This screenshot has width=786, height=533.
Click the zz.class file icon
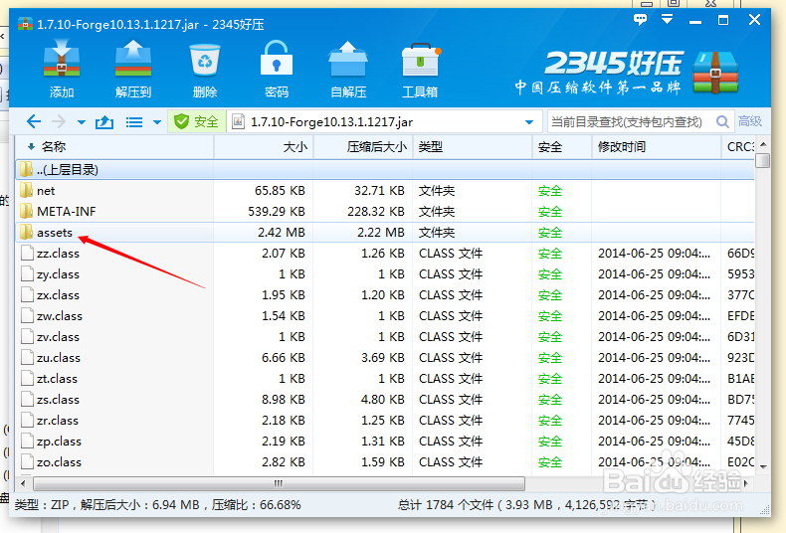pos(27,254)
